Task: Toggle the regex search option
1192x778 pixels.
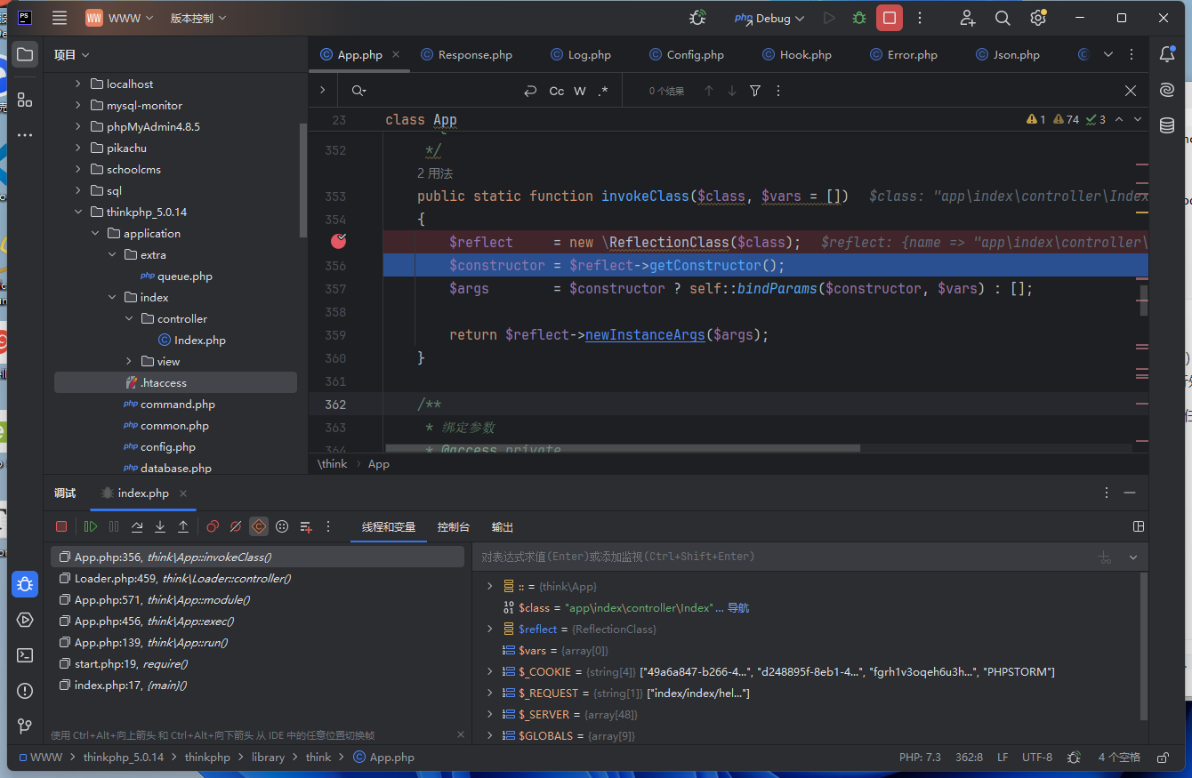Action: point(603,91)
